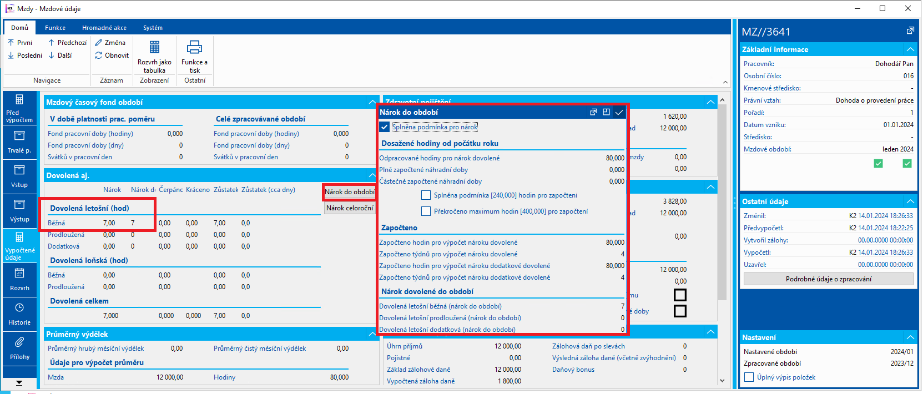The height and width of the screenshot is (394, 923).
Task: Toggle the empty checkbox beside the 'doby' label
Action: point(680,311)
